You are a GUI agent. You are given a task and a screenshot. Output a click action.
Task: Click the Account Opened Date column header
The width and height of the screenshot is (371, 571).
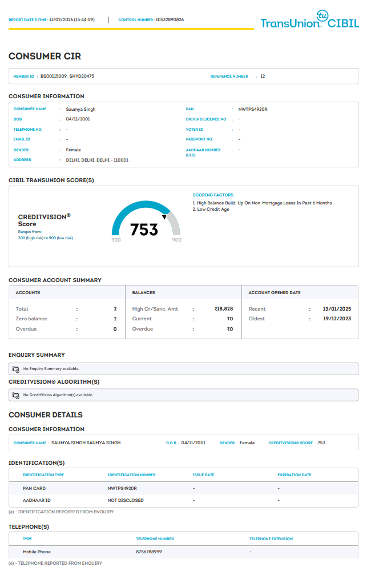[274, 292]
